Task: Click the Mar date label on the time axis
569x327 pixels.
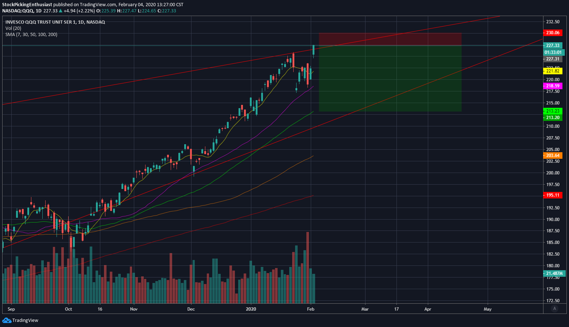Action: (365, 309)
